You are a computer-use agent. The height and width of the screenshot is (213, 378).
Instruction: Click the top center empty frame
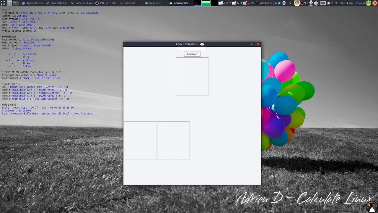tap(192, 76)
